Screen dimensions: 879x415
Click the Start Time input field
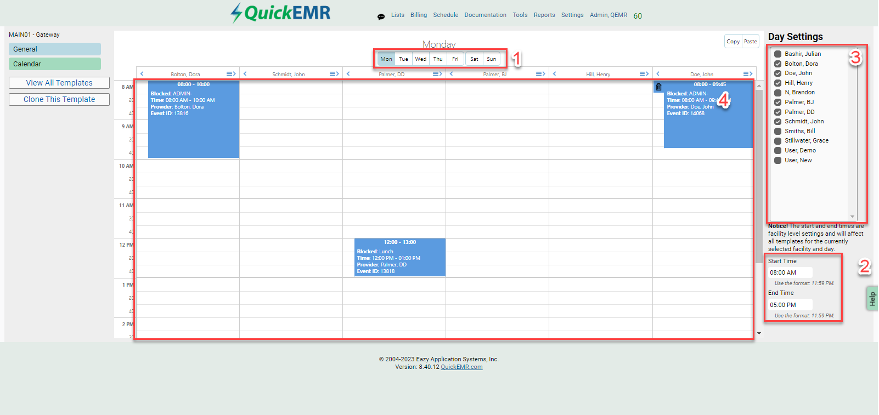[790, 272]
